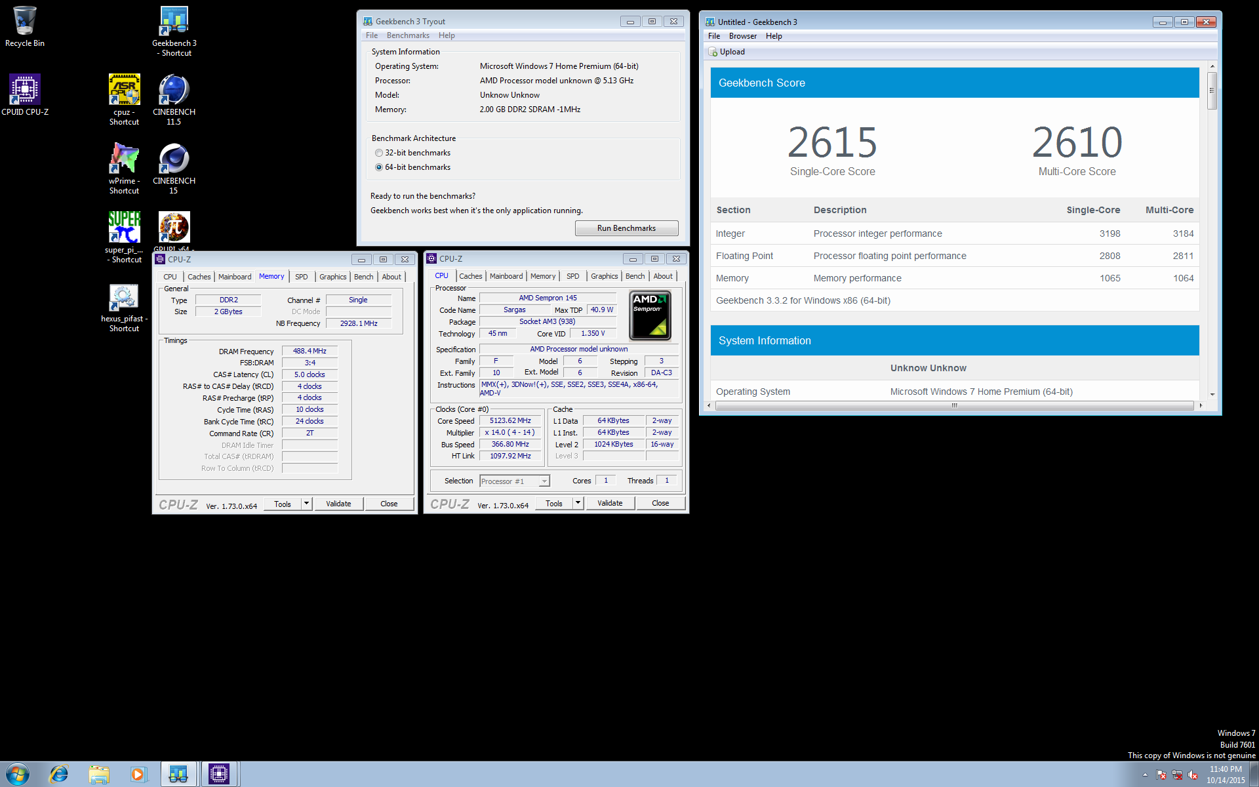Viewport: 1259px width, 787px height.
Task: Open the GPUPI x64 desktop icon
Action: 174,231
